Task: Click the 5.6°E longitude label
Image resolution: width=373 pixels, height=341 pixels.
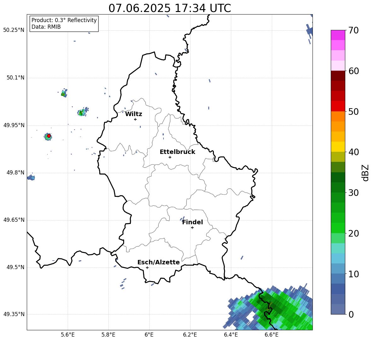Action: (x=68, y=335)
